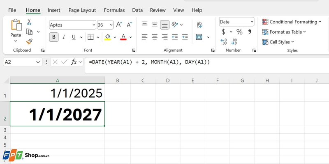Decrease font size with the smaller A

click(130, 25)
